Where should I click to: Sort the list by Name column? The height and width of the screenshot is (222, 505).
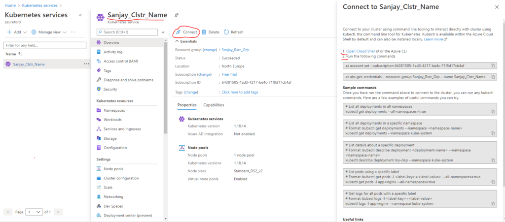click(x=14, y=54)
